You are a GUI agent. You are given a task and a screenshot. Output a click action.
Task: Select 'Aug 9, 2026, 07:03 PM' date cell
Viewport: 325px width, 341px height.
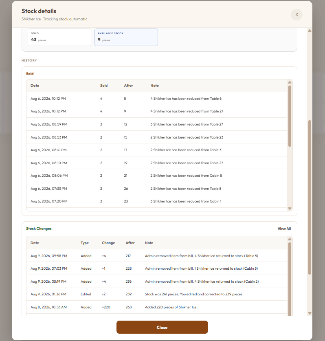pos(49,268)
